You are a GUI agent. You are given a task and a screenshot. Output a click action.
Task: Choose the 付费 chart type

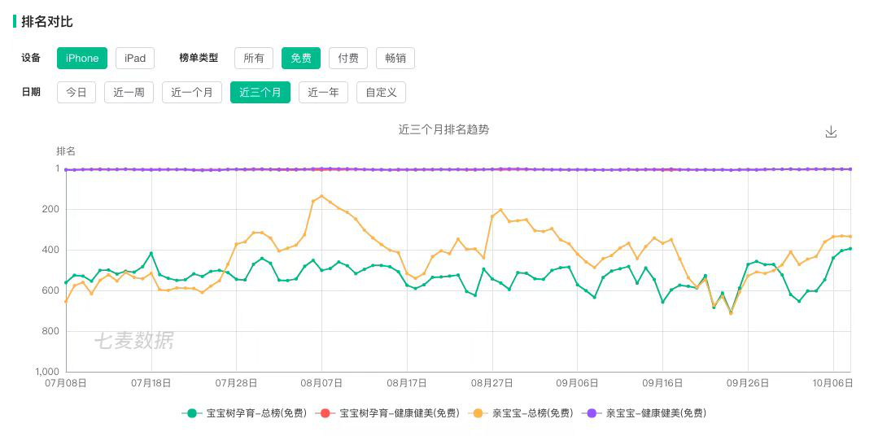[x=347, y=59]
